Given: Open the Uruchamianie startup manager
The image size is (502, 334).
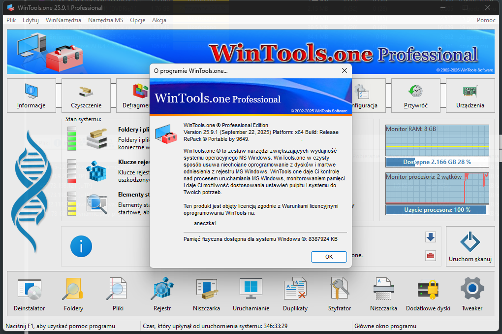Looking at the screenshot, I should pos(251,294).
